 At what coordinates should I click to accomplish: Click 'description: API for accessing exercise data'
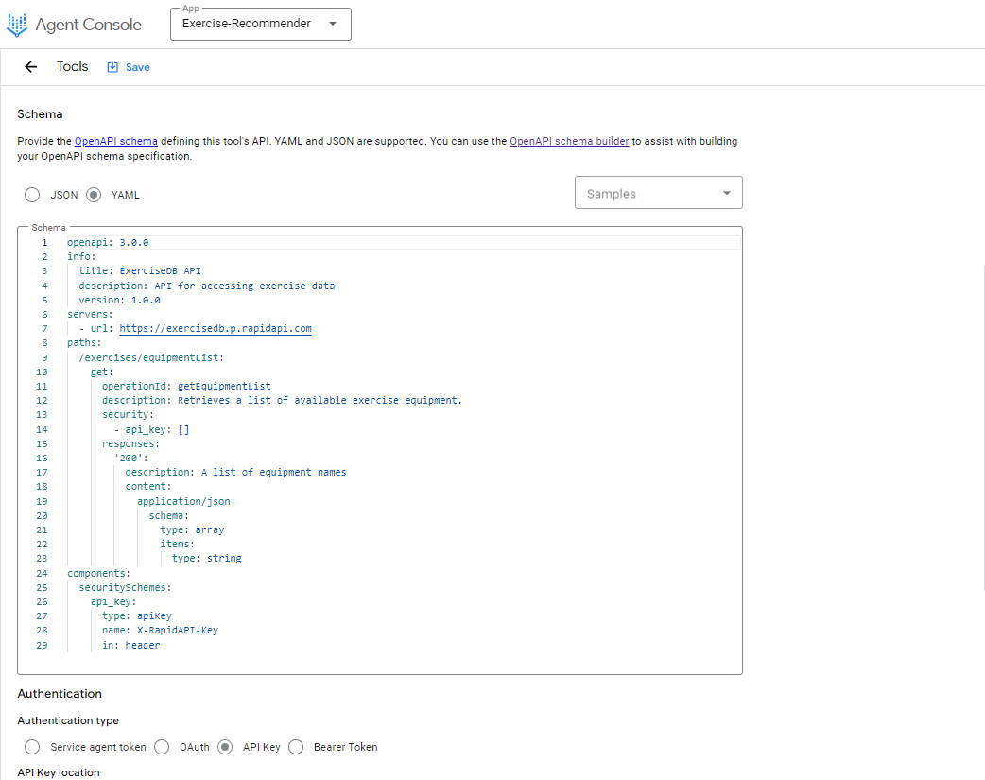click(207, 286)
